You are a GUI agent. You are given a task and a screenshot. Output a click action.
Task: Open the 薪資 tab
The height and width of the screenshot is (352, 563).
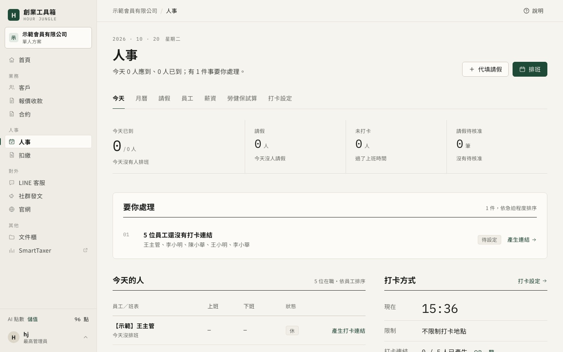[x=210, y=99]
